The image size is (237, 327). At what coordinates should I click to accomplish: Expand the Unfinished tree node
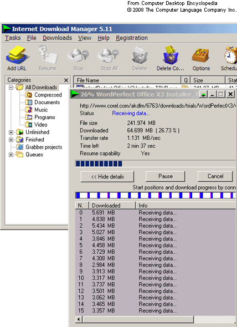11,132
